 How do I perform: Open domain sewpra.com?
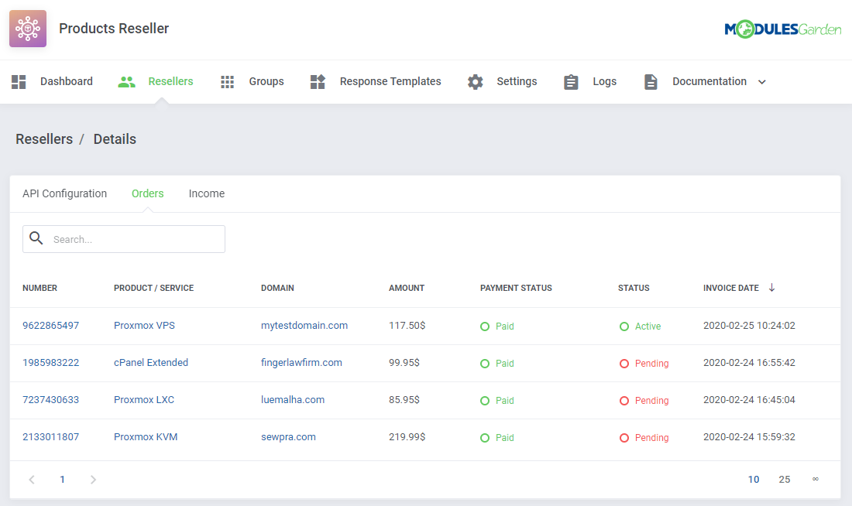point(289,437)
